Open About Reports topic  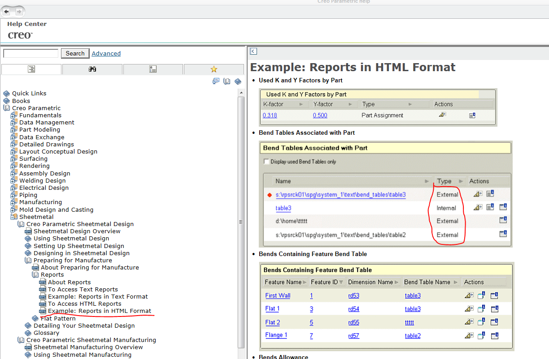70,282
